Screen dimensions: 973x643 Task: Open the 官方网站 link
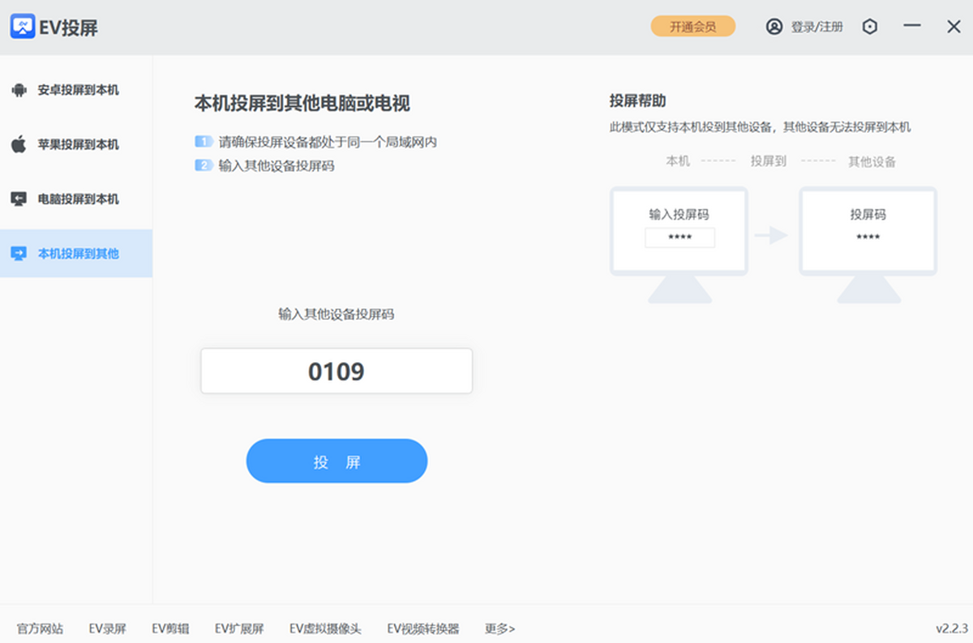[40, 628]
